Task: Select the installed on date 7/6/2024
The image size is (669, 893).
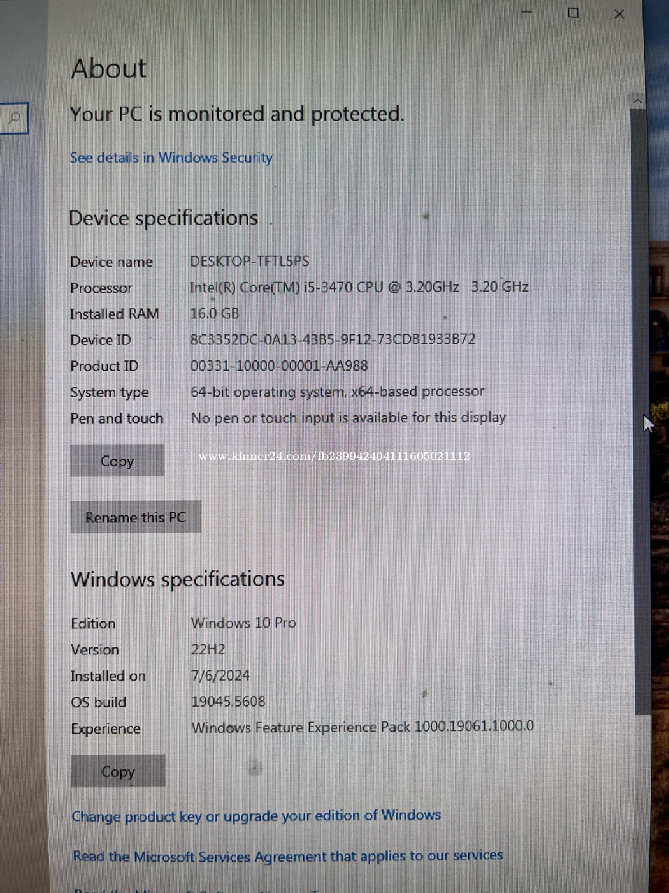Action: tap(220, 675)
